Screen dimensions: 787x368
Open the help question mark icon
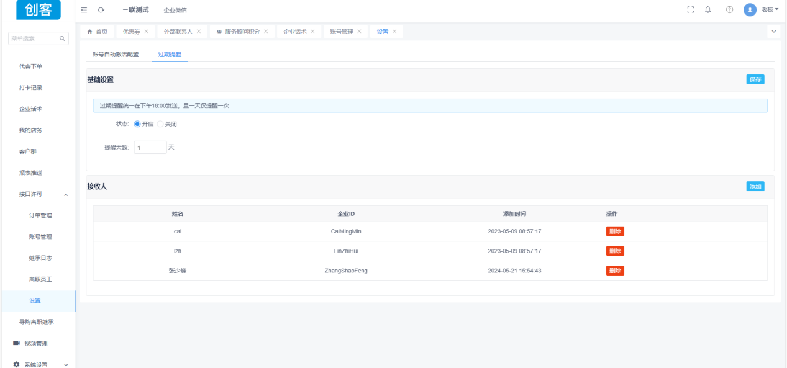pyautogui.click(x=729, y=10)
